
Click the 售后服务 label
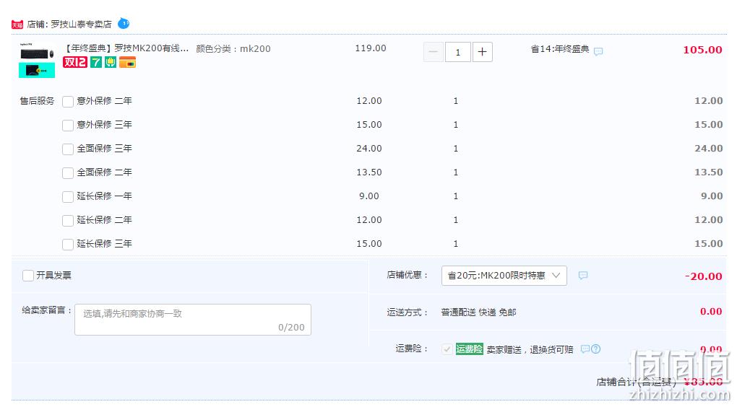pos(37,101)
